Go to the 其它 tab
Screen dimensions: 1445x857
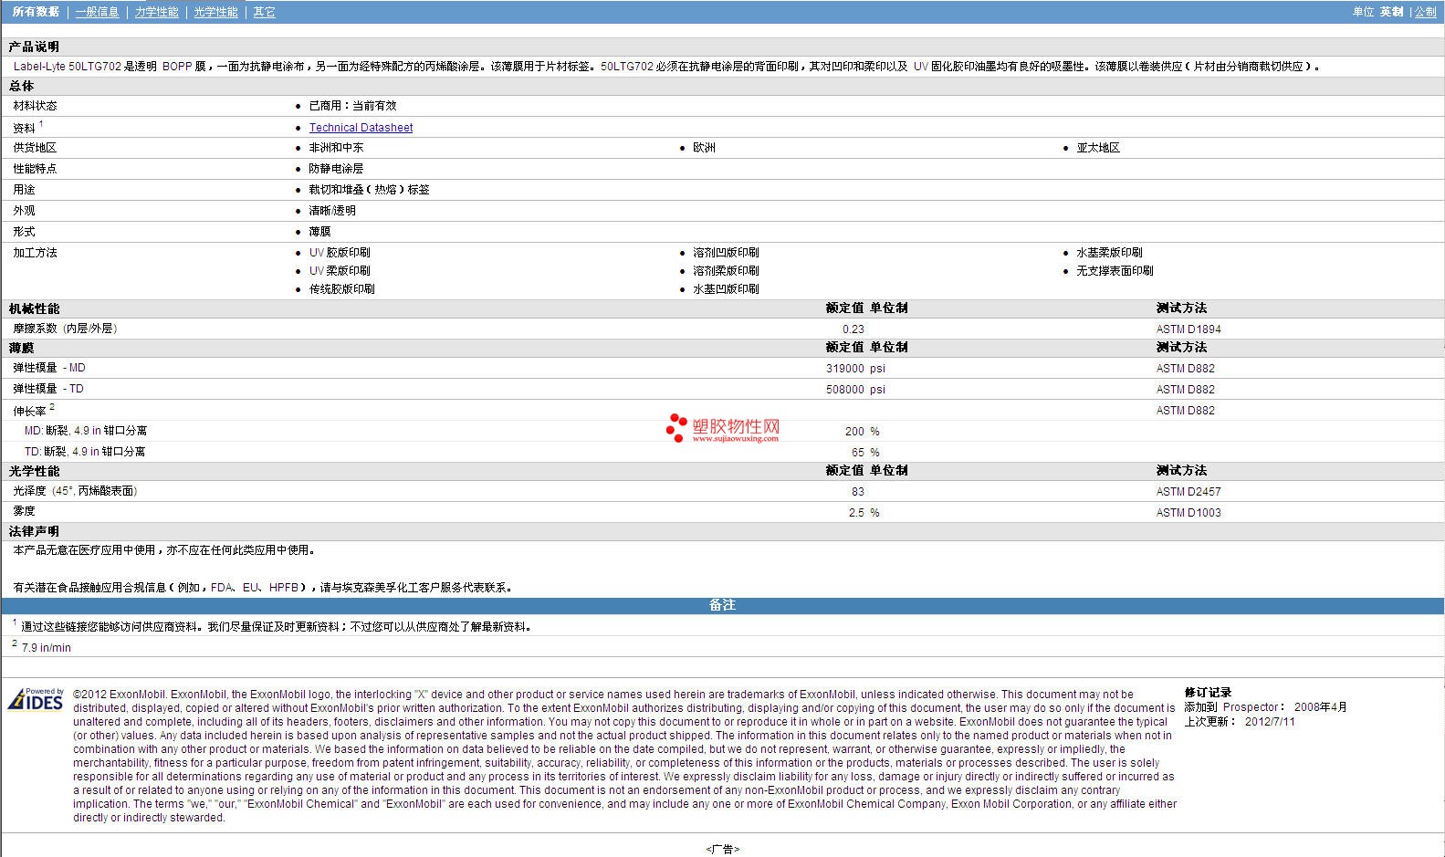click(x=264, y=12)
